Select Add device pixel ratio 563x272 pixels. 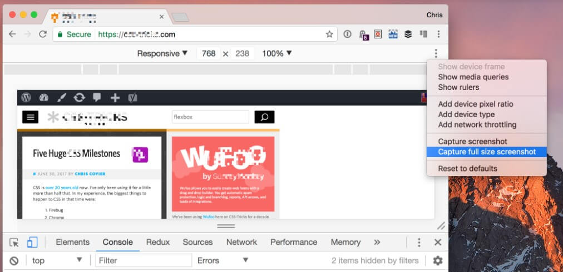tap(476, 104)
